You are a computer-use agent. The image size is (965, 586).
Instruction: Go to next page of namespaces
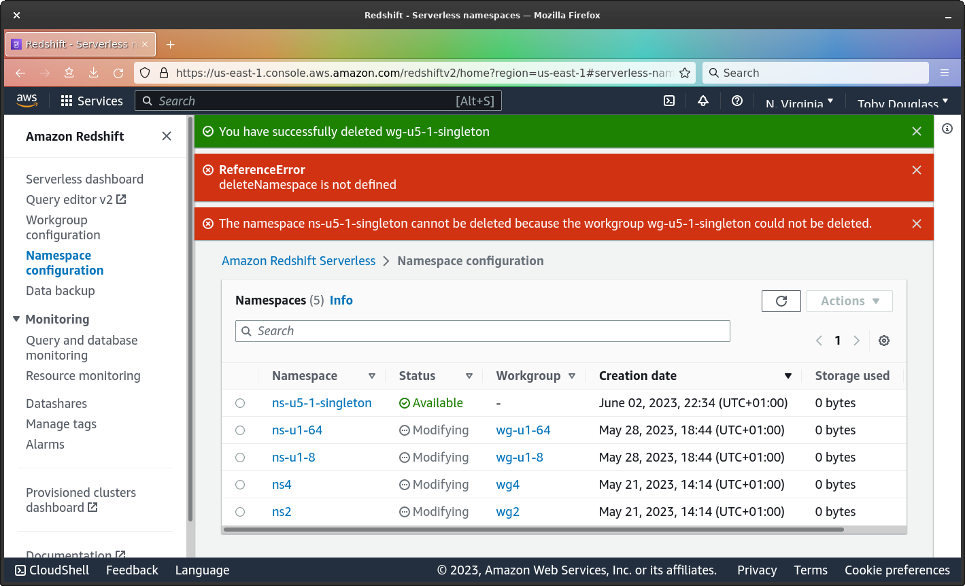pos(857,341)
